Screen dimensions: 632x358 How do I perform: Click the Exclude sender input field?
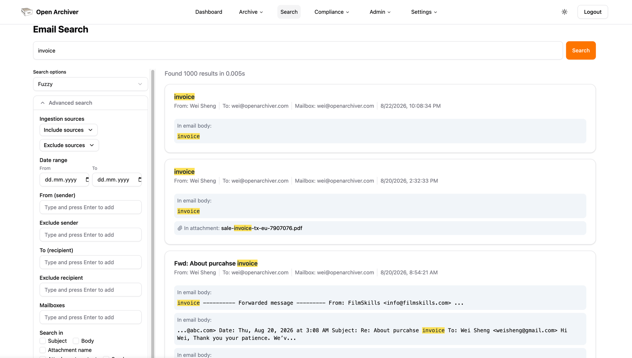[x=91, y=235]
